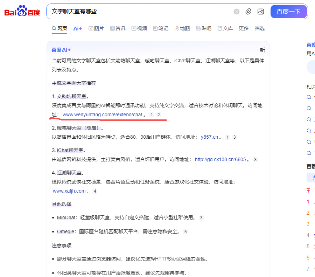Switch to 视频 tab
Image resolution: width=315 pixels, height=277 pixels.
[x=139, y=28]
